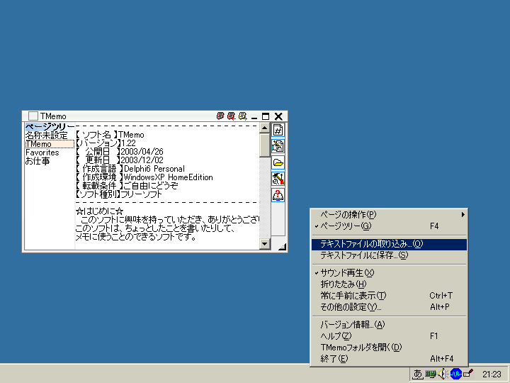This screenshot has width=510, height=383.
Task: Open the speaker volume tray icon
Action: tap(443, 374)
